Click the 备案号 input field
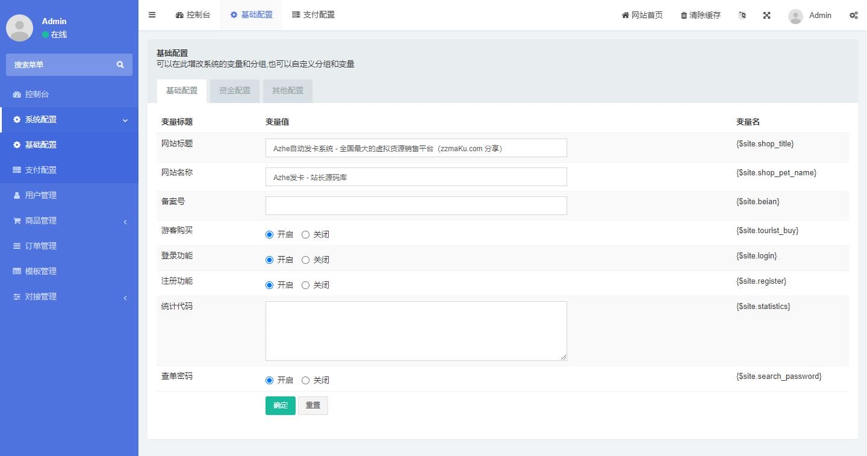 415,205
